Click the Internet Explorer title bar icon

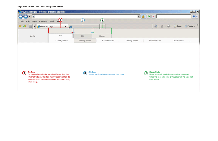[x=19, y=12]
